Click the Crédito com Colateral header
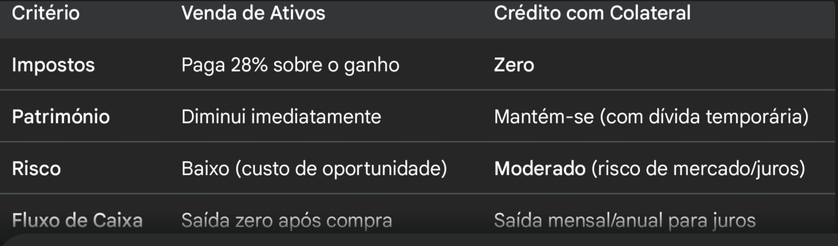Viewport: 838px width, 246px height. [x=592, y=13]
